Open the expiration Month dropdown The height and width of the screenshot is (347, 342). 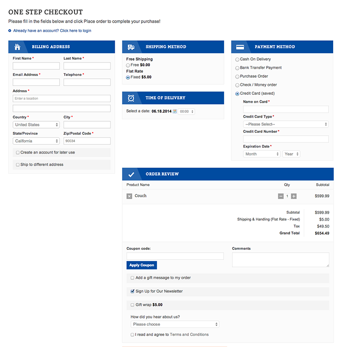[261, 154]
